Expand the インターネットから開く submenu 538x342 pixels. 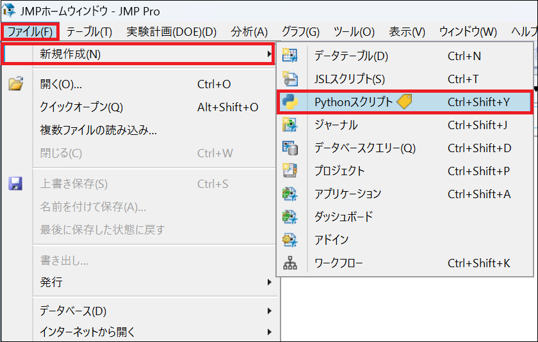(x=154, y=332)
